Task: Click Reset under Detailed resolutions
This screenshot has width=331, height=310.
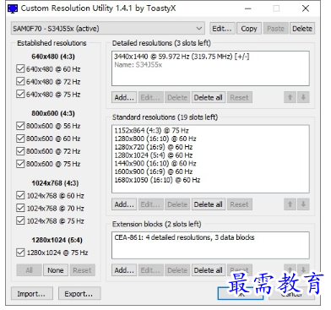Action: tap(239, 97)
